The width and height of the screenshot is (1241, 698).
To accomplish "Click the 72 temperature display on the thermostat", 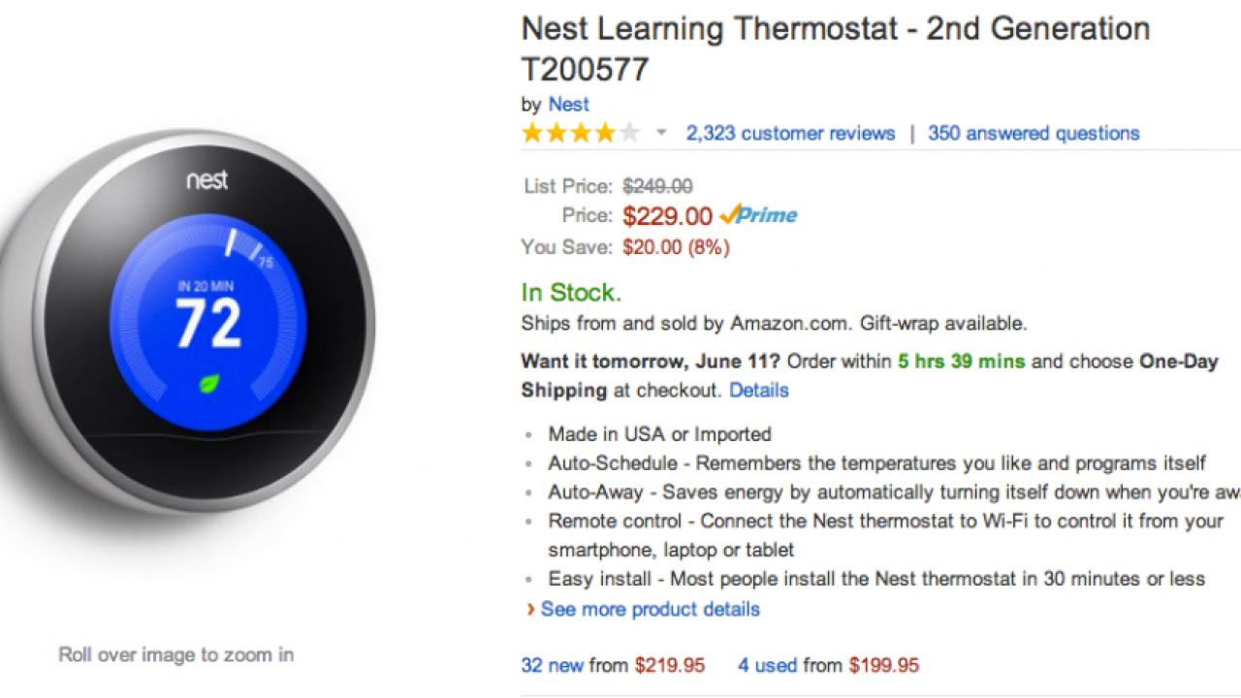I will coord(208,325).
